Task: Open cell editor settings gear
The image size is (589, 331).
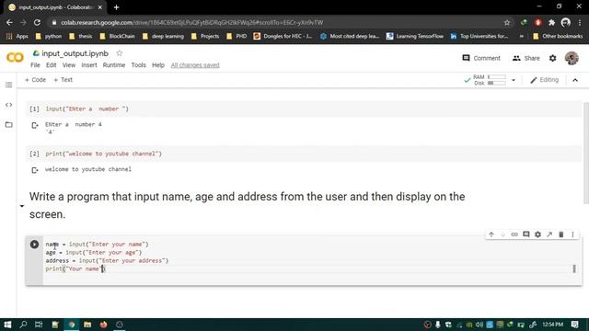Action: click(x=537, y=234)
